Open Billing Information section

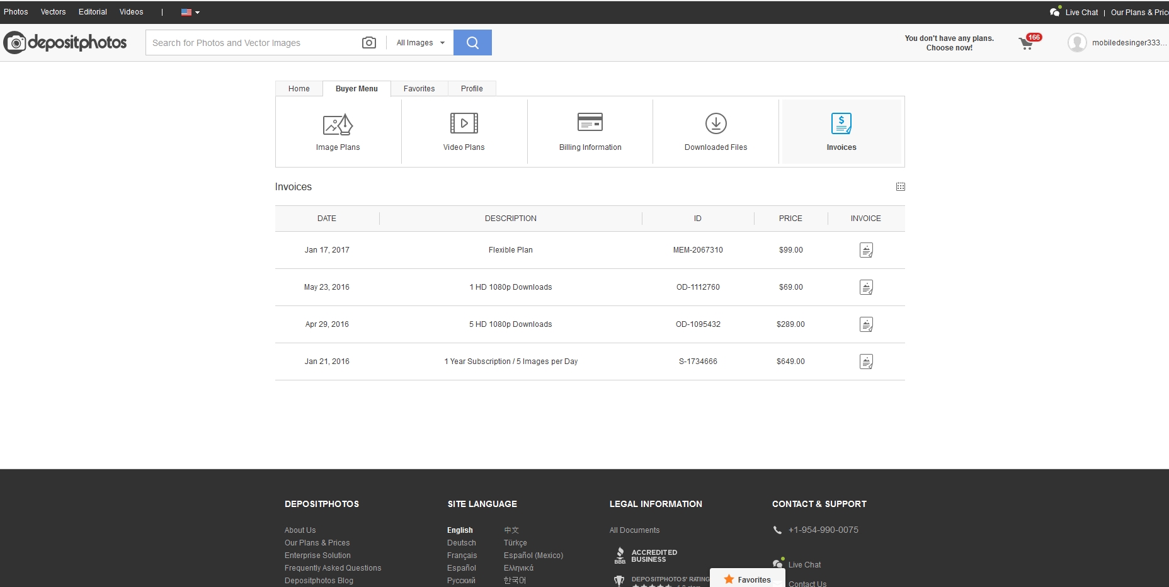click(x=590, y=132)
